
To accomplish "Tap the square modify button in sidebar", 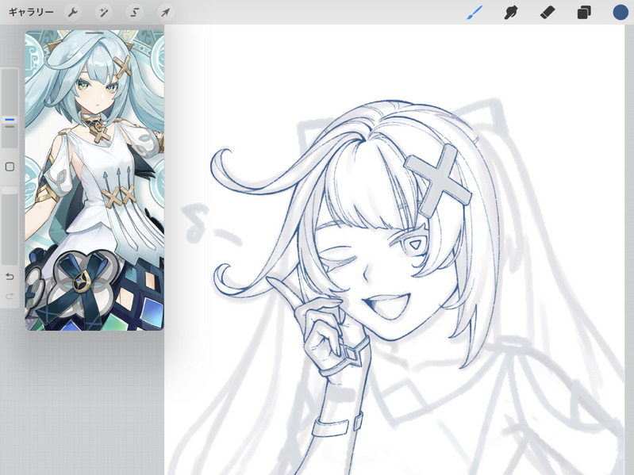I will pyautogui.click(x=10, y=167).
